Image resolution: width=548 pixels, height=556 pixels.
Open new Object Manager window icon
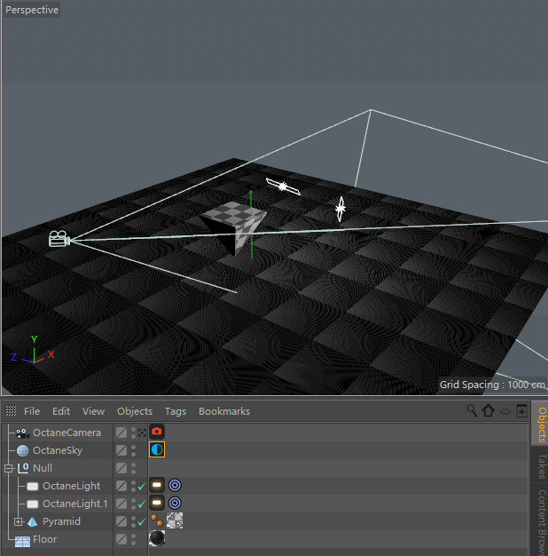tap(521, 410)
